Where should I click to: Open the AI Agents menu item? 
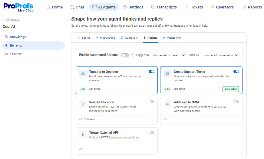104,7
